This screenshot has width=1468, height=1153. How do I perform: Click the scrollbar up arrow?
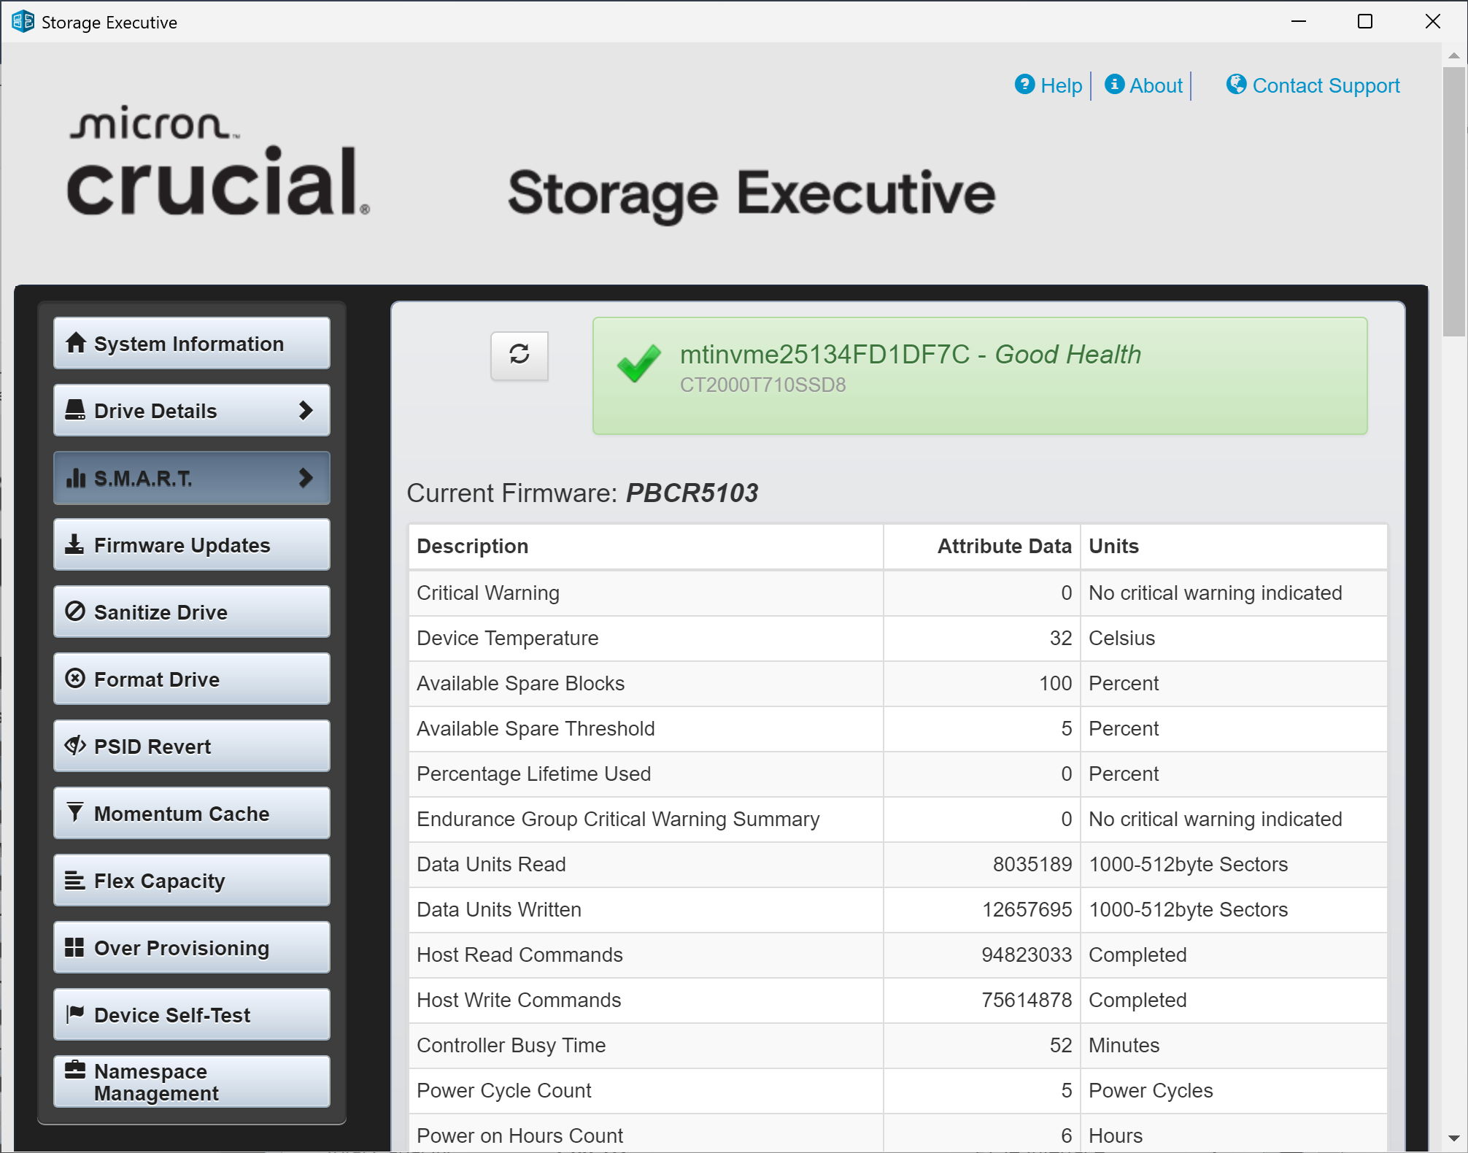[1454, 55]
